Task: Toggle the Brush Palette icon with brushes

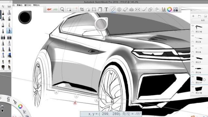Action: click(x=163, y=9)
